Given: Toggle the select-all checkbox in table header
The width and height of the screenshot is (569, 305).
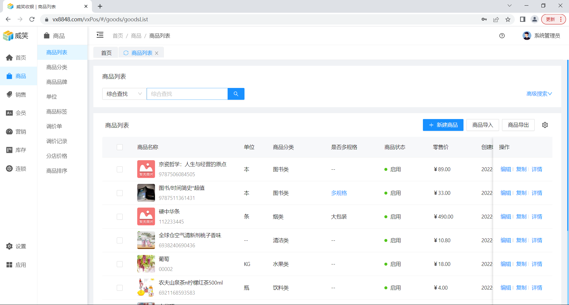Looking at the screenshot, I should click(120, 147).
